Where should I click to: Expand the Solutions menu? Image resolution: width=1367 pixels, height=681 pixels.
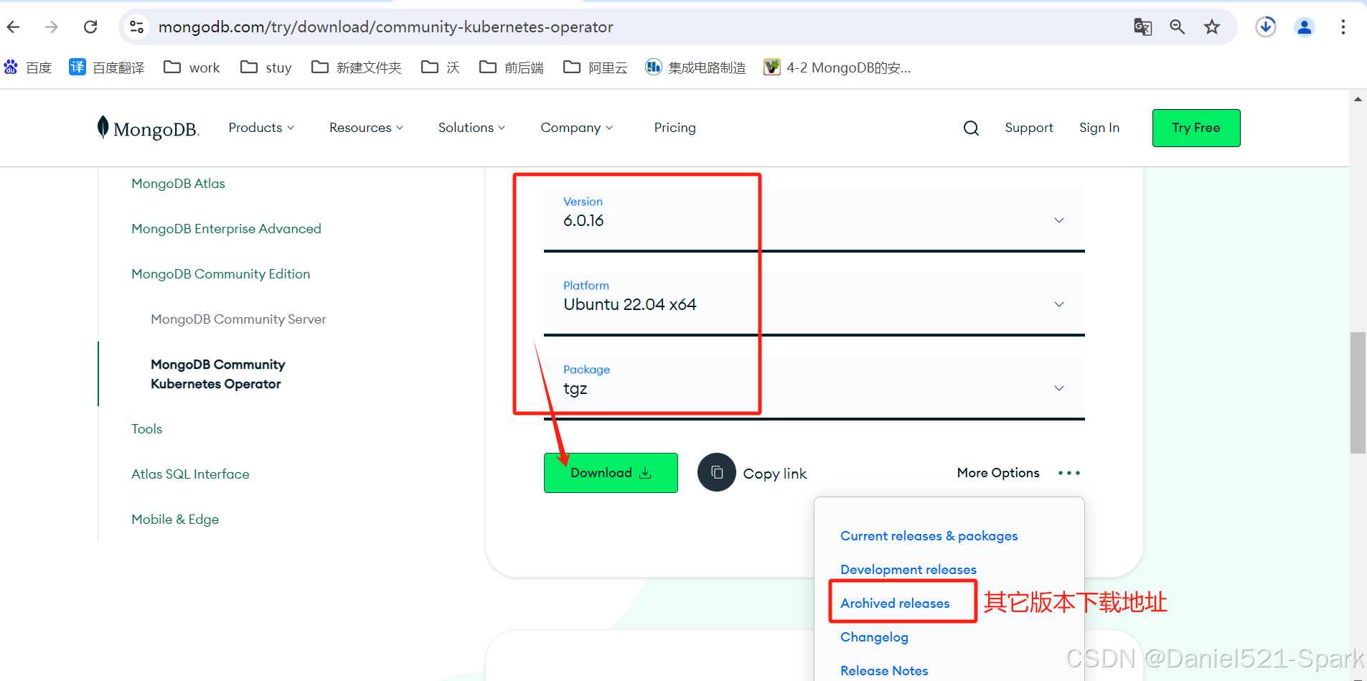click(471, 128)
